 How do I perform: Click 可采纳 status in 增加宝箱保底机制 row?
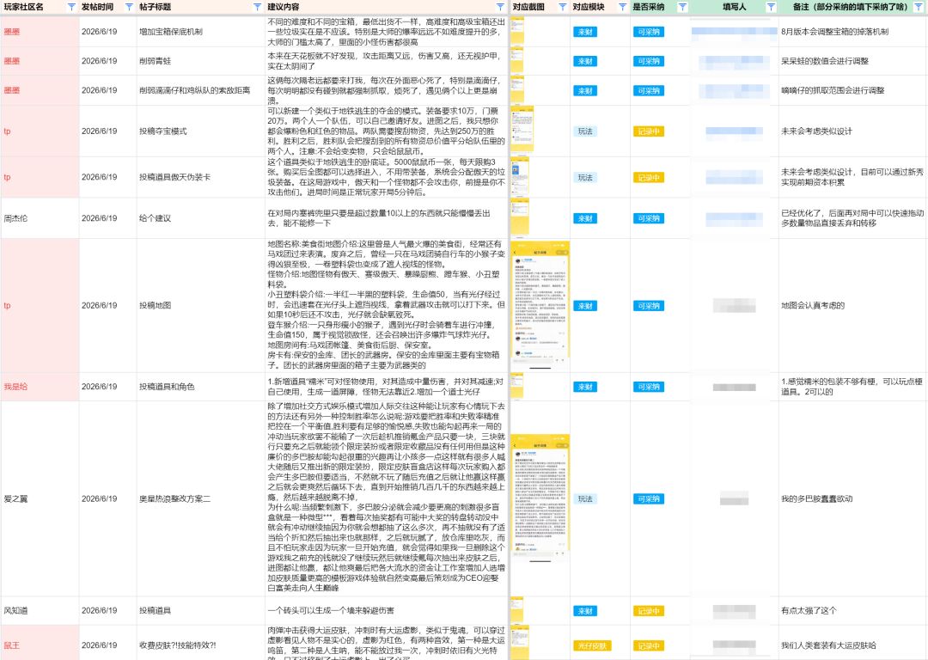pos(649,32)
